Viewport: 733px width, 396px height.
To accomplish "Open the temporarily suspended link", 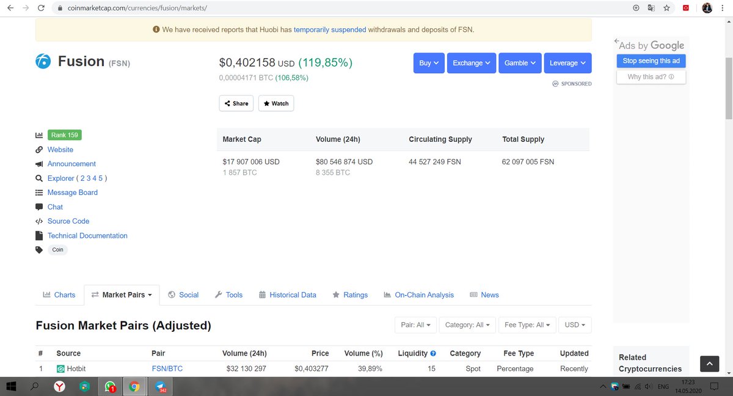I will point(330,29).
